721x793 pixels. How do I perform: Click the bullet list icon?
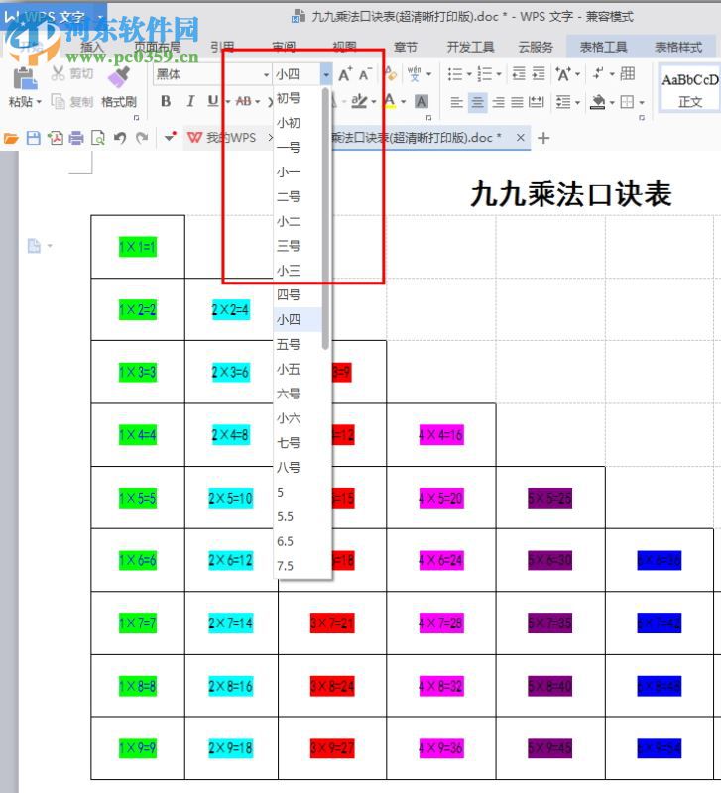tap(455, 74)
